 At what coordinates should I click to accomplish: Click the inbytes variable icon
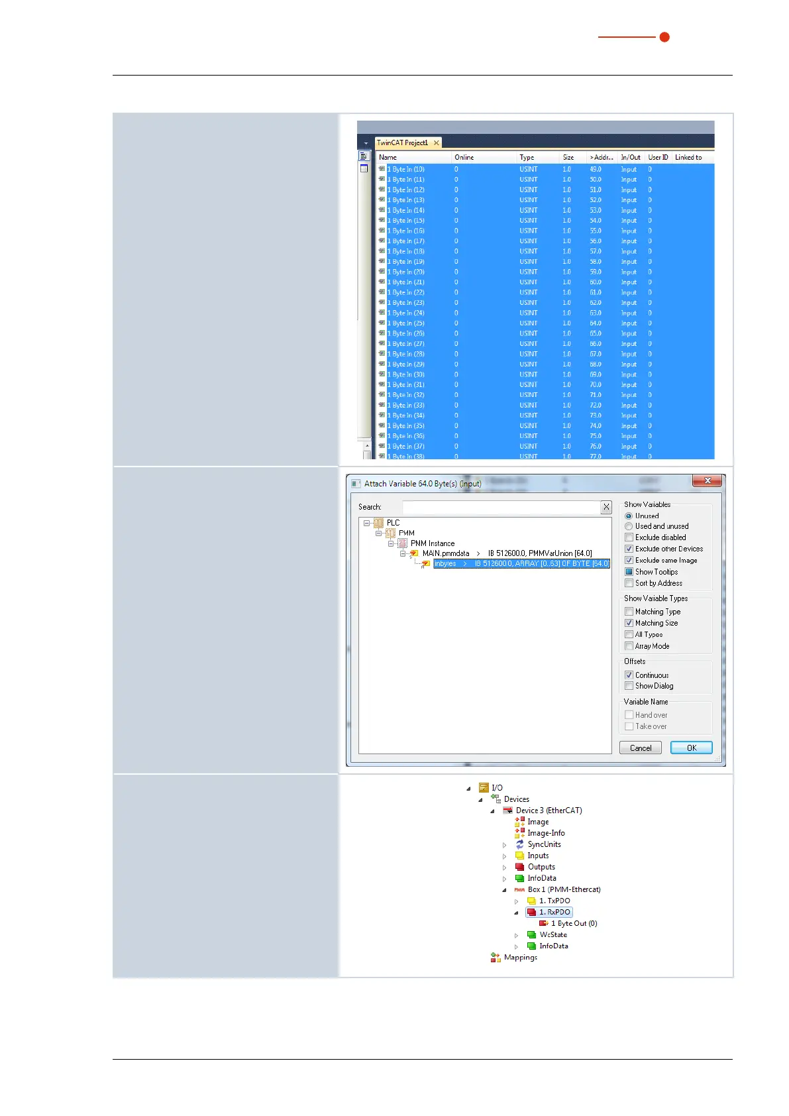[426, 564]
